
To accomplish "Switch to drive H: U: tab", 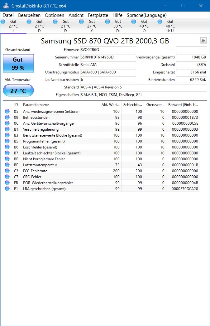I will (x=170, y=26).
